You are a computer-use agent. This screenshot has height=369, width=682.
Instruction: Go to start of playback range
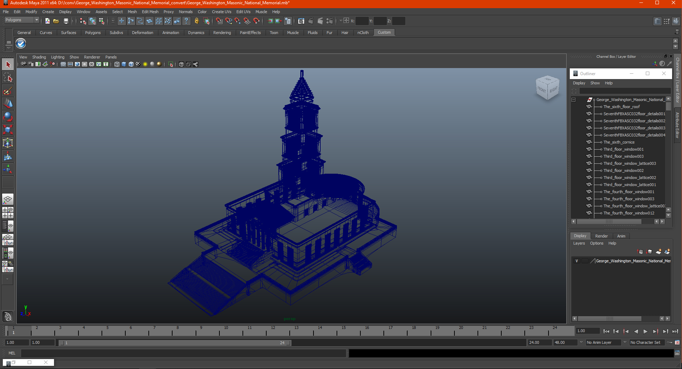[x=606, y=331]
